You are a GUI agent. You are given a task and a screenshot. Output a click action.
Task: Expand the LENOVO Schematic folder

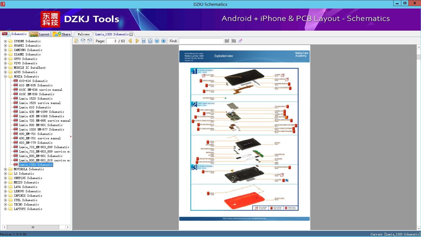click(5, 191)
